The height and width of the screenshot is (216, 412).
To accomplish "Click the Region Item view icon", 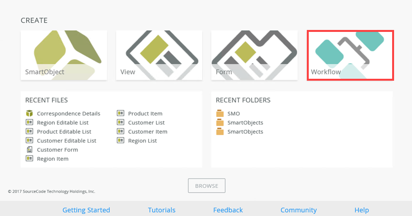I will 29,159.
